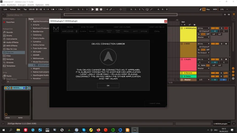Activate Draw Mode pencil icon
Screen dimensions: 237x133
coord(200,9)
